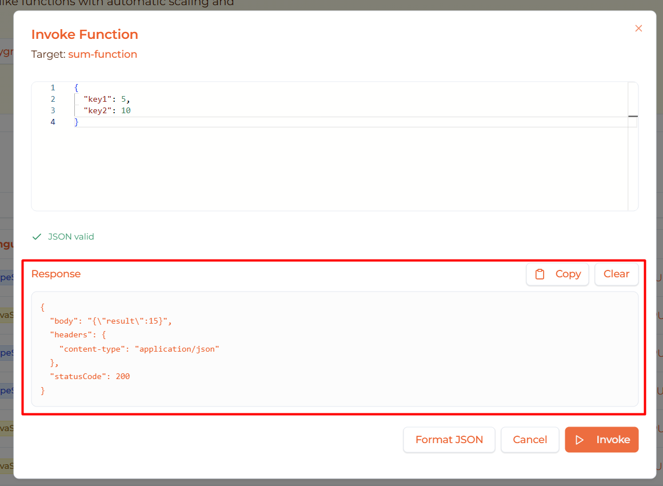Viewport: 663px width, 486px height.
Task: Clear the function response output
Action: pyautogui.click(x=616, y=274)
